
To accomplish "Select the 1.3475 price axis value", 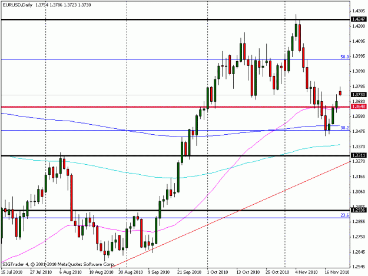I will click(359, 132).
